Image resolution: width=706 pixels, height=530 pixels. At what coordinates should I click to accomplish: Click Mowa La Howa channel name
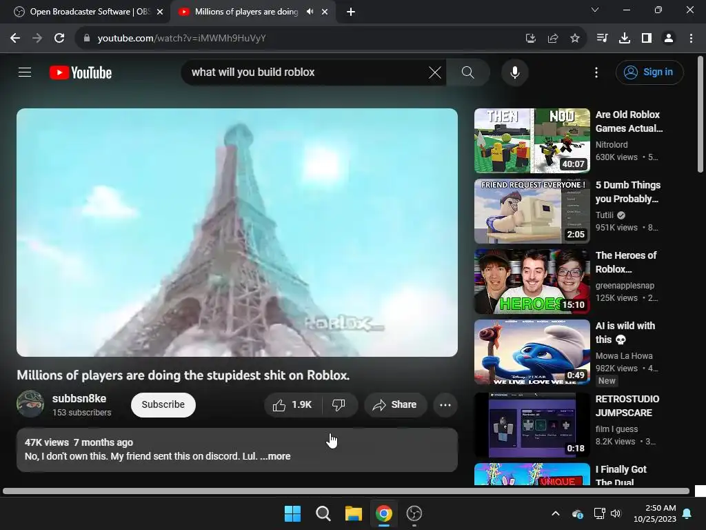[623, 355]
